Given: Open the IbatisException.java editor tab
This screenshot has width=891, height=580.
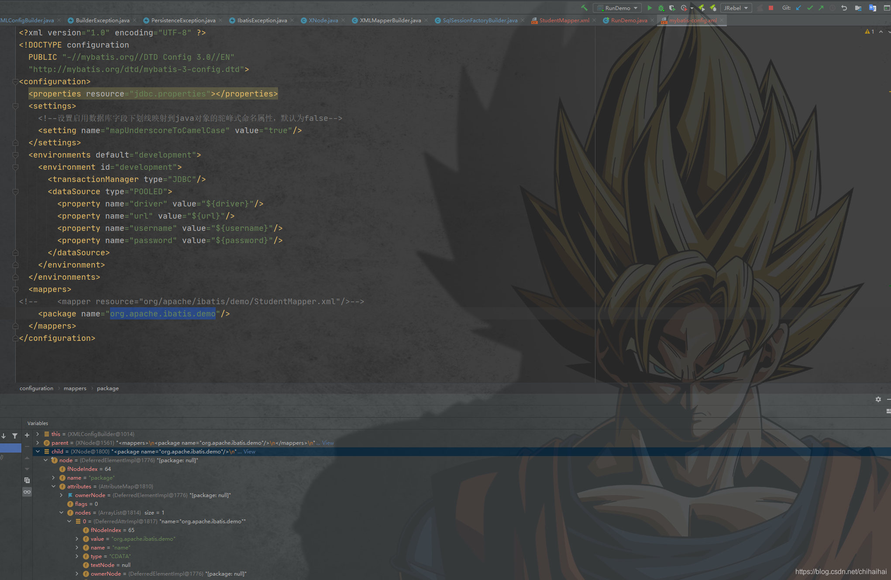Looking at the screenshot, I should (x=262, y=20).
